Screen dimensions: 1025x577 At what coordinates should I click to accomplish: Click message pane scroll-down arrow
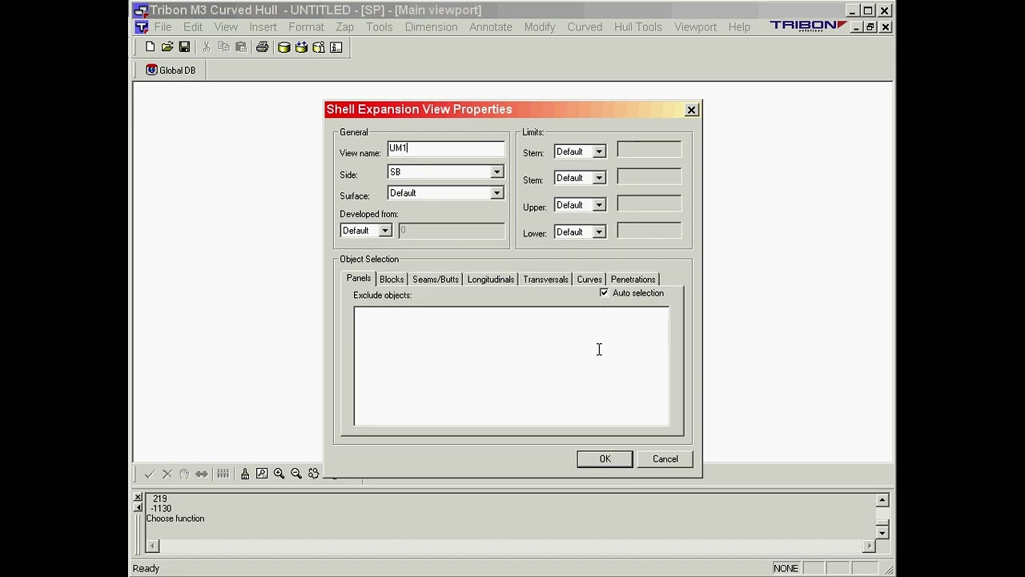pyautogui.click(x=882, y=533)
